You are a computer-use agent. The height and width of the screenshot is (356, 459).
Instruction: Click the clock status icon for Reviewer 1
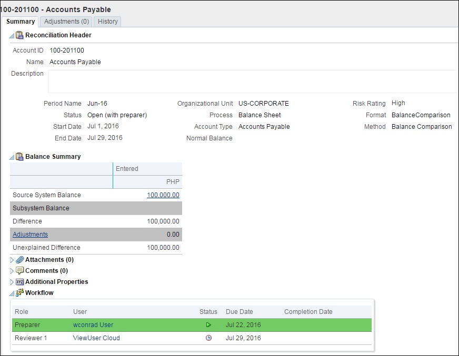208,338
